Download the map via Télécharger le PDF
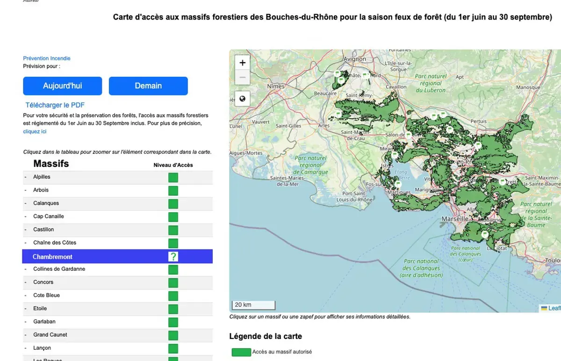The height and width of the screenshot is (361, 561). (x=55, y=105)
